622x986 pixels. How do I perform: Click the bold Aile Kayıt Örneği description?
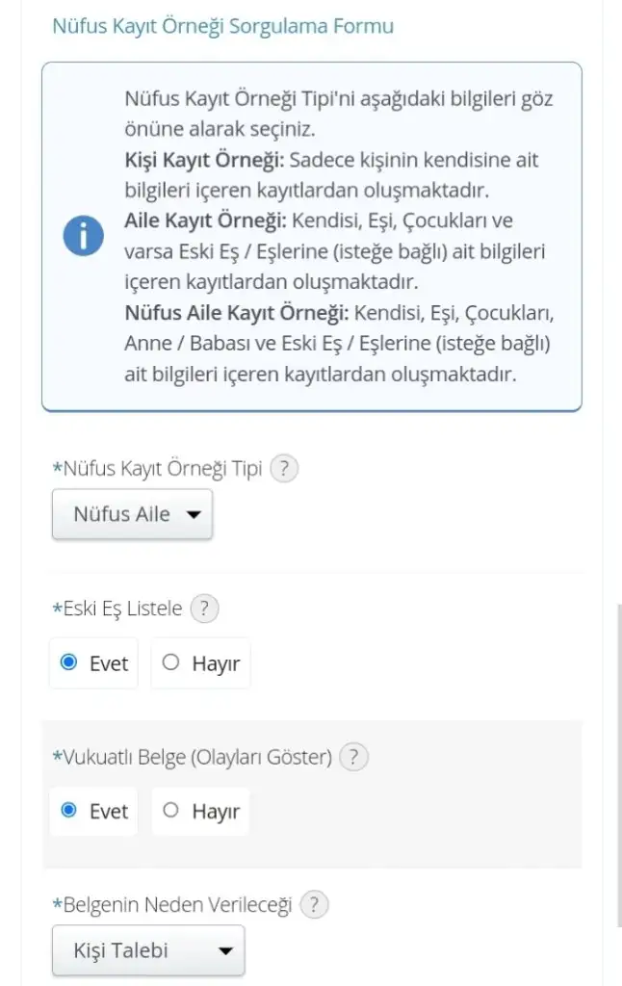206,221
